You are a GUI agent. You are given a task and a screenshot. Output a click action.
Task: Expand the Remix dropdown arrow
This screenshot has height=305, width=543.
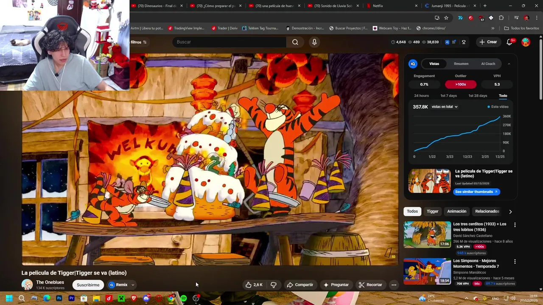[x=133, y=285]
